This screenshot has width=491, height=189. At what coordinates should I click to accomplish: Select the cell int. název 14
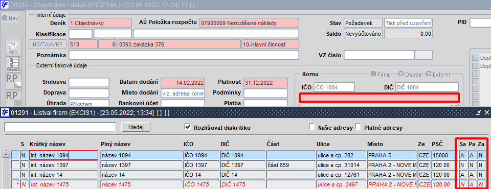[63, 175]
